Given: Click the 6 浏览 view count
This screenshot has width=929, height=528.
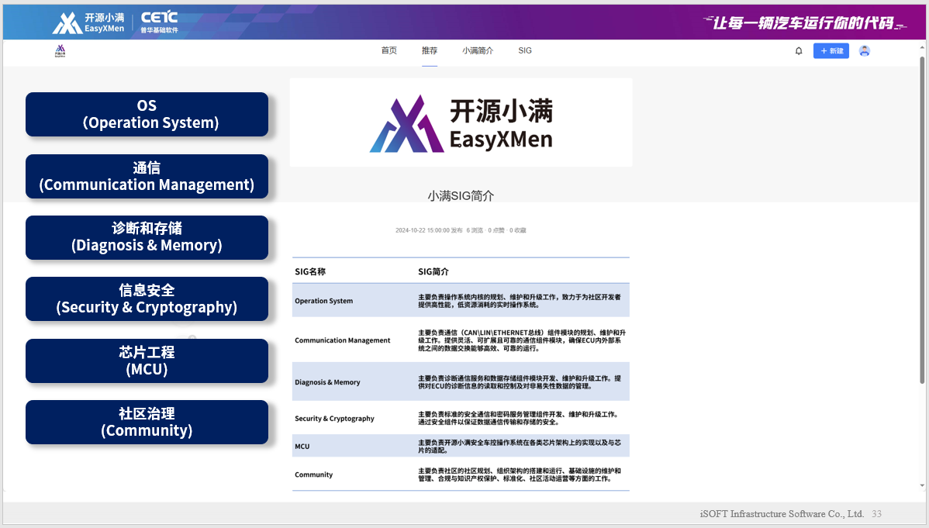Looking at the screenshot, I should pyautogui.click(x=475, y=230).
